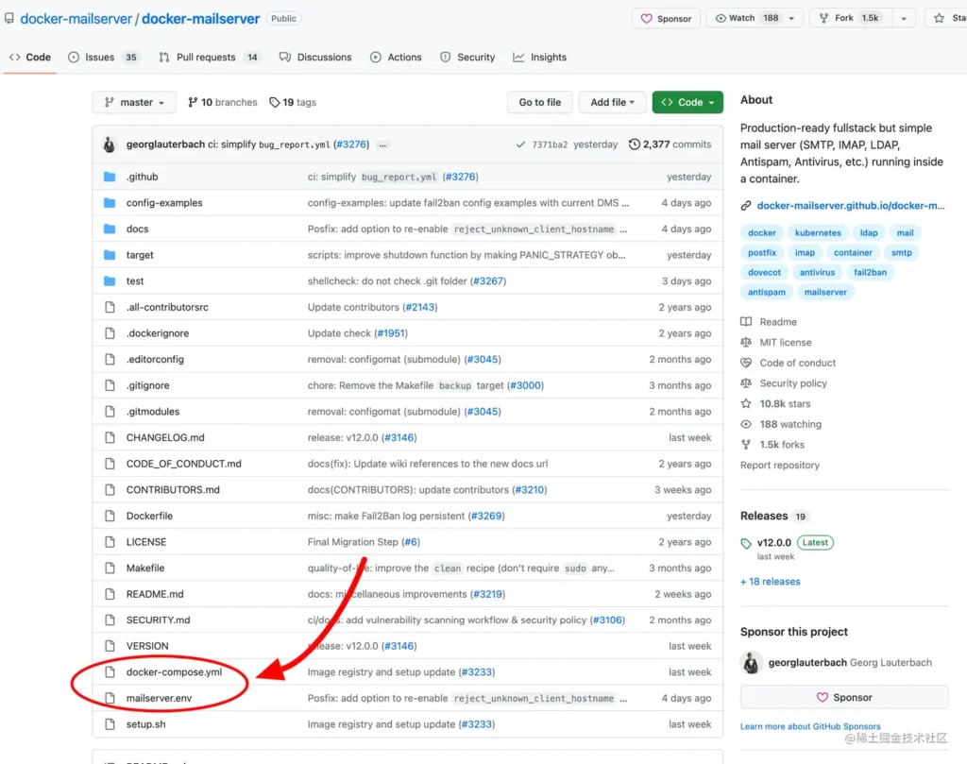Screen dimensions: 967x764
Task: Click the tag icon beside v12.0.0
Action: (746, 543)
